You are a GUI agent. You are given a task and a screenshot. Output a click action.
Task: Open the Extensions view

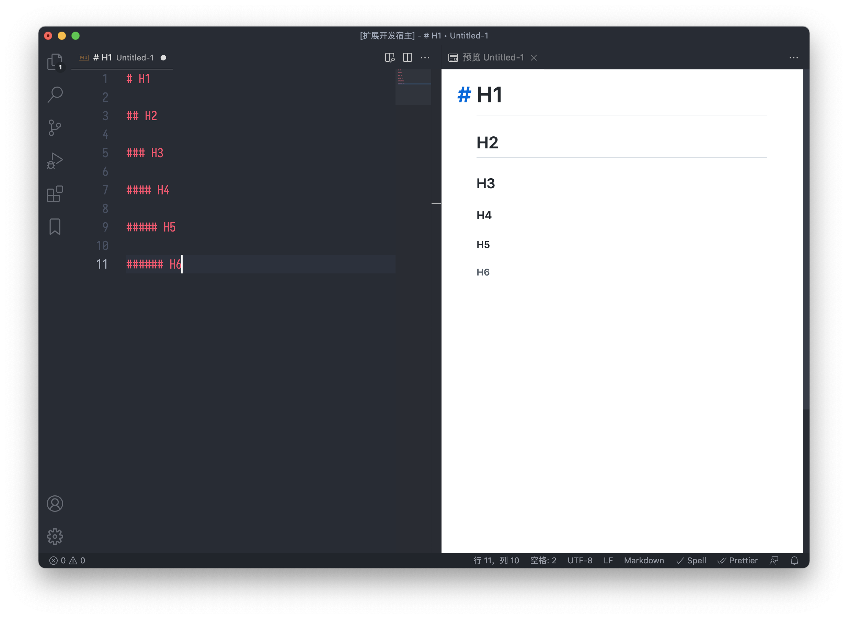(55, 193)
